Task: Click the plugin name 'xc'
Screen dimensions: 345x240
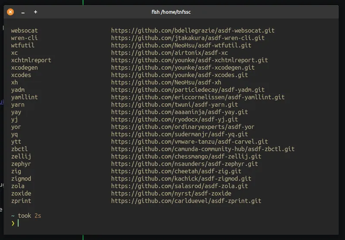Action: coord(15,53)
